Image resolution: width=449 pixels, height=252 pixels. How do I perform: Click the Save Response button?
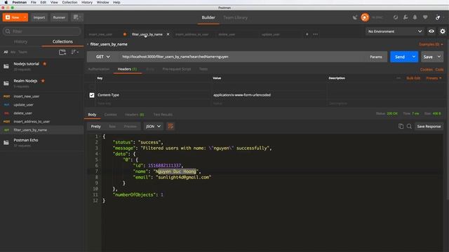(x=429, y=126)
